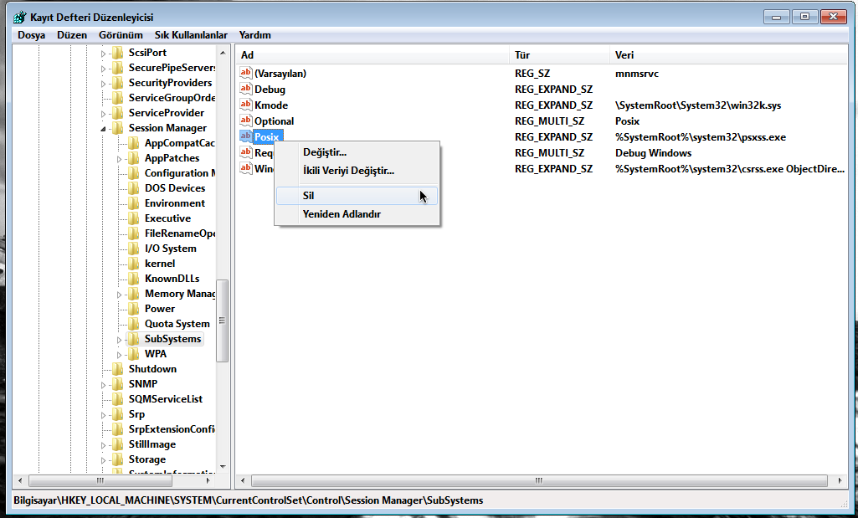
Task: Click the string icon of Posix value
Action: tap(246, 136)
